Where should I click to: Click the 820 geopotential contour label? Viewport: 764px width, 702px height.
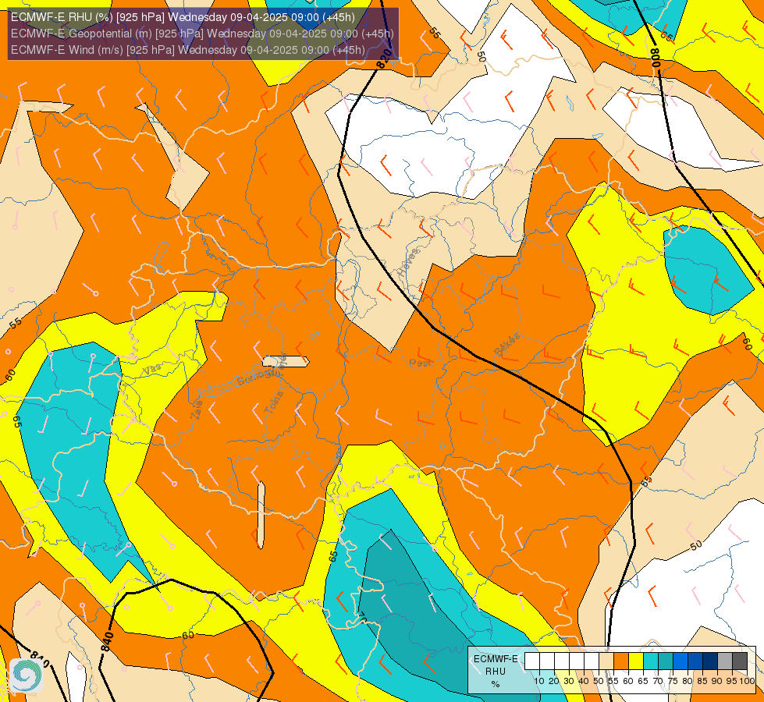(x=385, y=58)
